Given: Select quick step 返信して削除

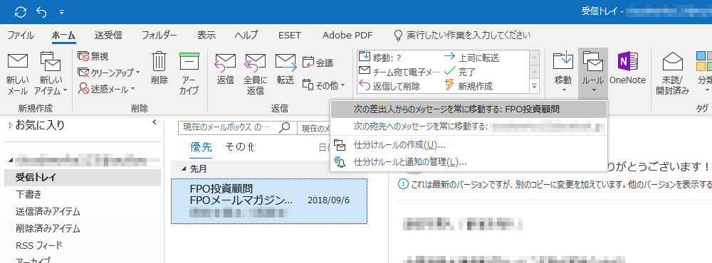Looking at the screenshot, I should pos(389,85).
